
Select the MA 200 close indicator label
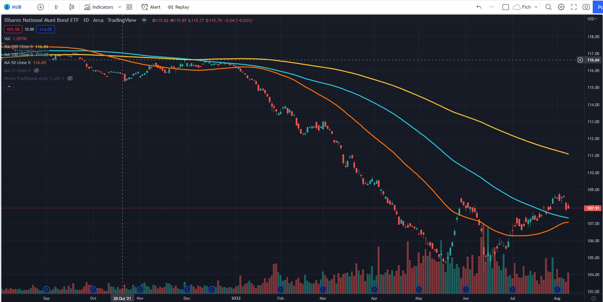[x=18, y=47]
